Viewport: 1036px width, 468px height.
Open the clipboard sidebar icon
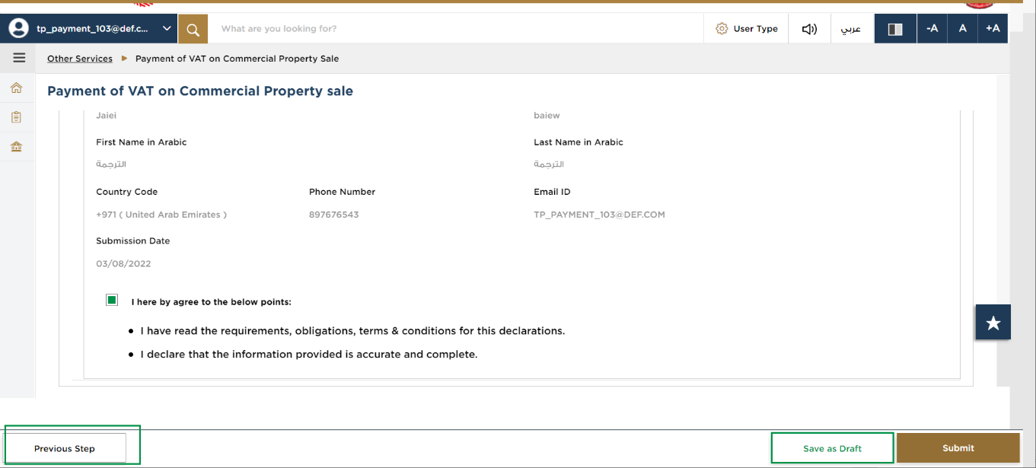[16, 117]
